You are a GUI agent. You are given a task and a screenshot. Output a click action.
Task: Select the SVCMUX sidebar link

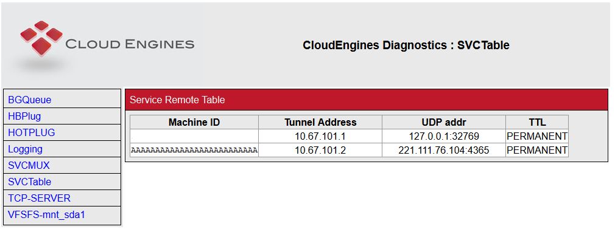pos(29,165)
